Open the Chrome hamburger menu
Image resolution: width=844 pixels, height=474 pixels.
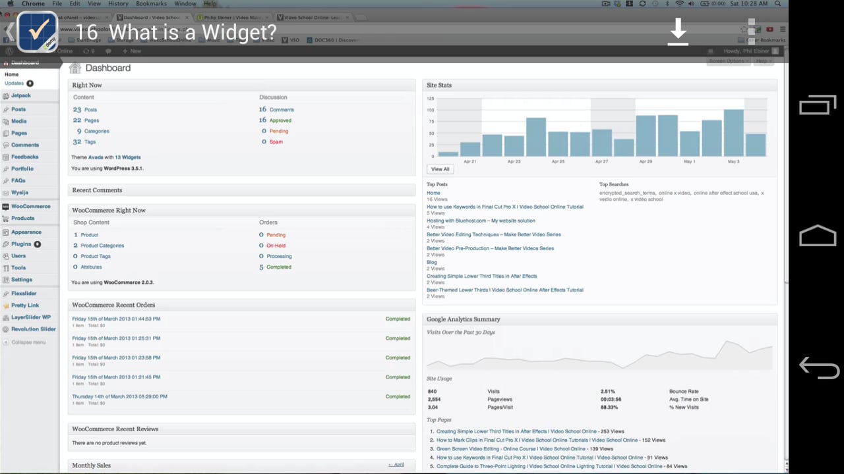(x=783, y=29)
